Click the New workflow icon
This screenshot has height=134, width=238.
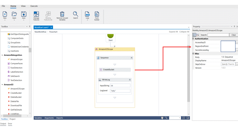point(5,14)
